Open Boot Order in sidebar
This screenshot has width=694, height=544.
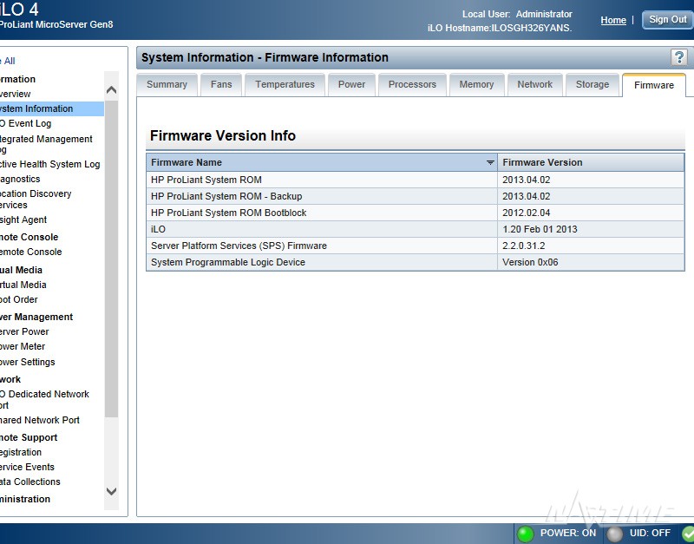click(19, 299)
